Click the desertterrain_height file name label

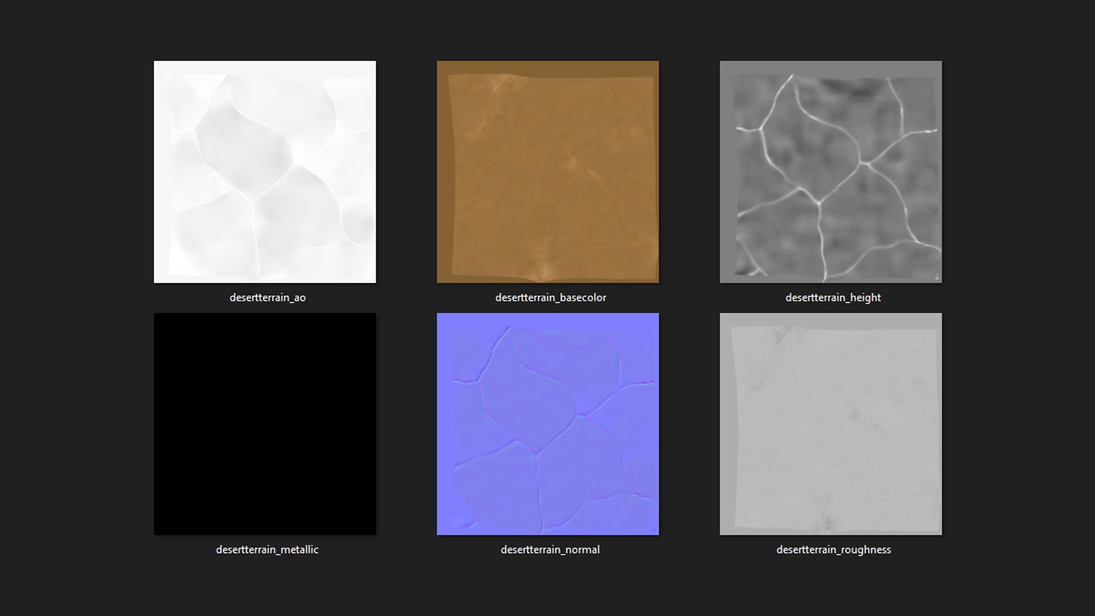[833, 298]
